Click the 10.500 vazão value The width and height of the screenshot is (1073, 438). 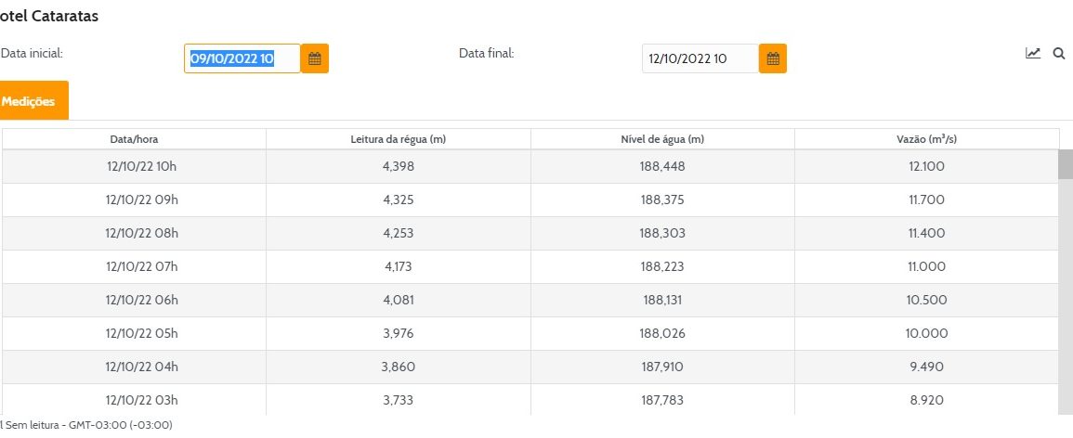[x=926, y=300]
